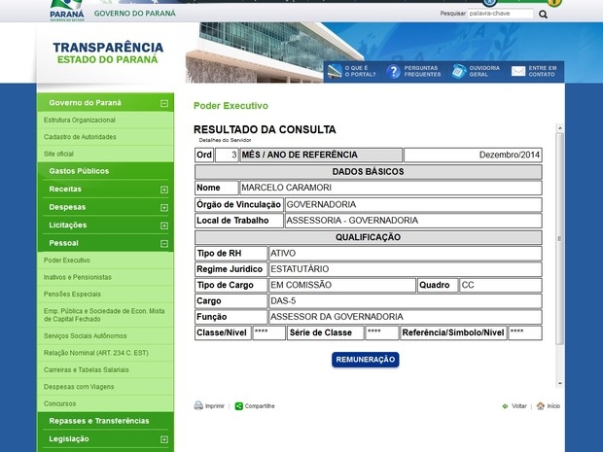Image resolution: width=603 pixels, height=452 pixels.
Task: Expand the Receitas menu
Action: pyautogui.click(x=164, y=190)
